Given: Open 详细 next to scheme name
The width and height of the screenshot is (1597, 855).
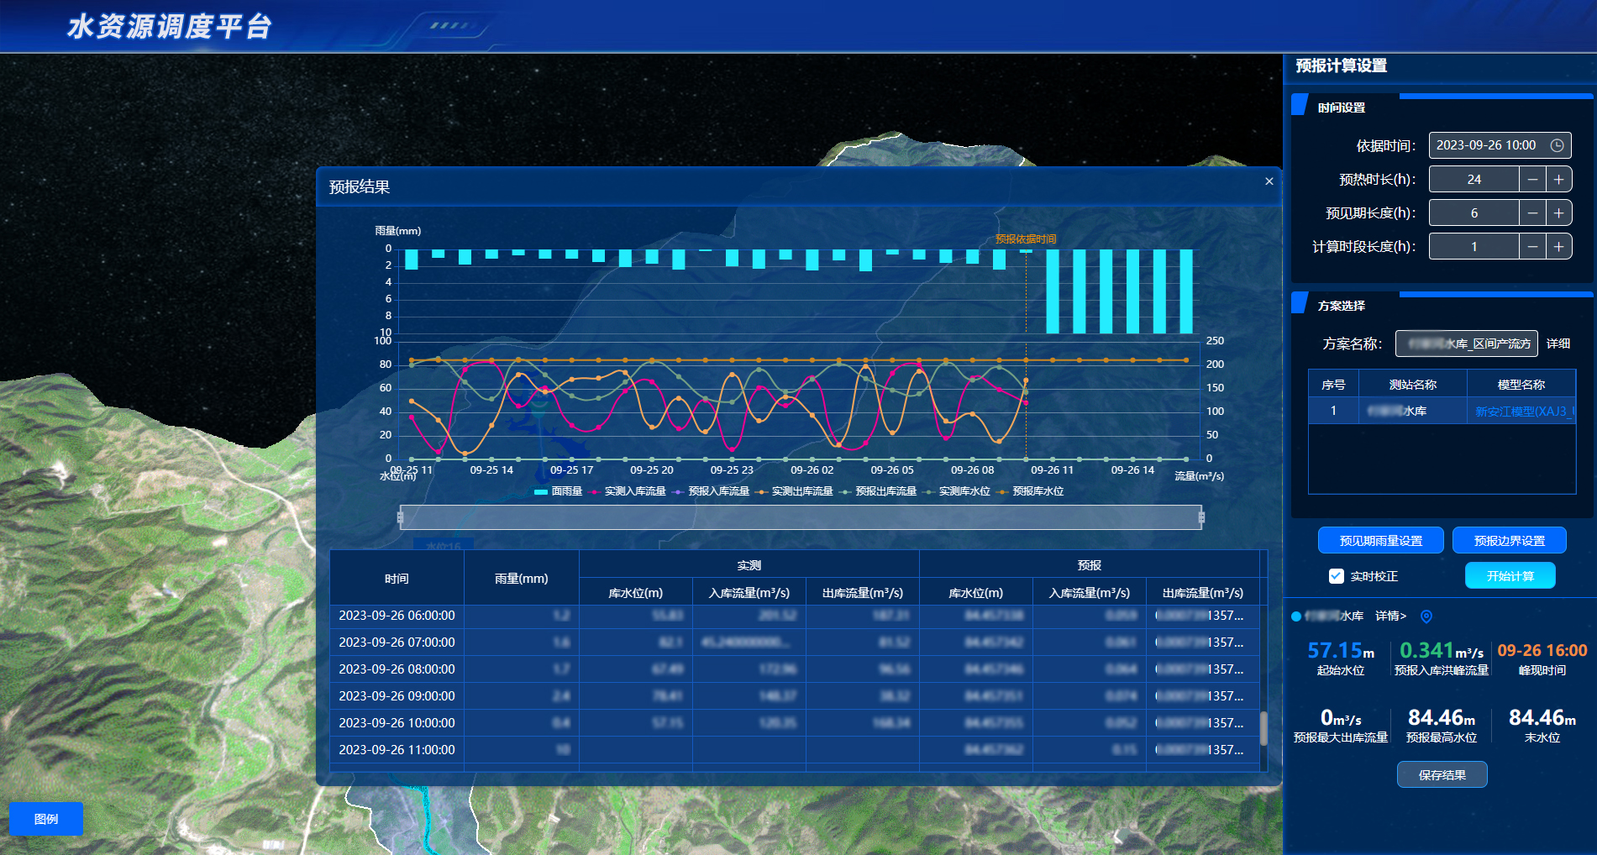Looking at the screenshot, I should [x=1558, y=344].
